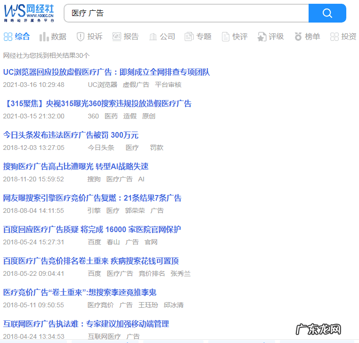This screenshot has height=343, width=359.
Task: Click the 360 tag
Action: click(93, 116)
